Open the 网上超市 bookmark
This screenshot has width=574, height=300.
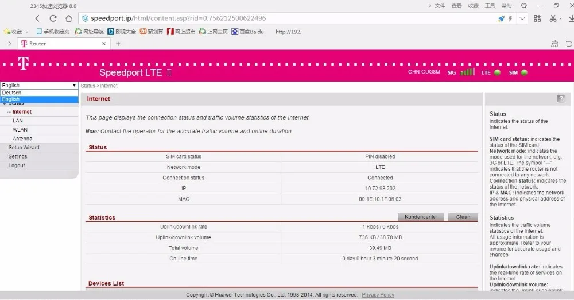(181, 32)
